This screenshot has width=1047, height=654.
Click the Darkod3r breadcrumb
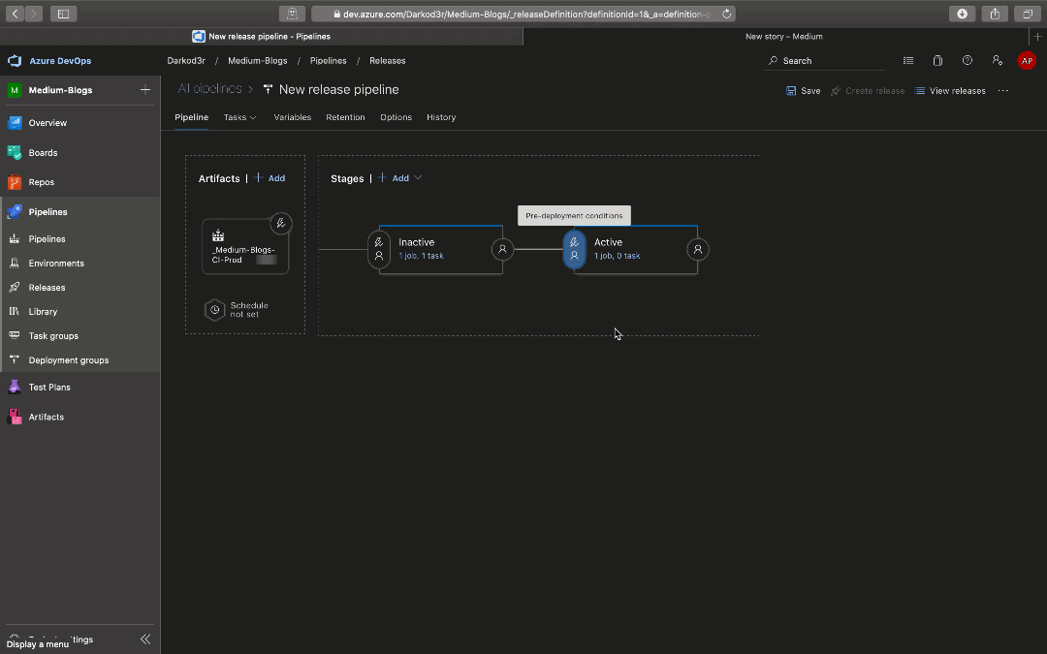click(x=185, y=61)
